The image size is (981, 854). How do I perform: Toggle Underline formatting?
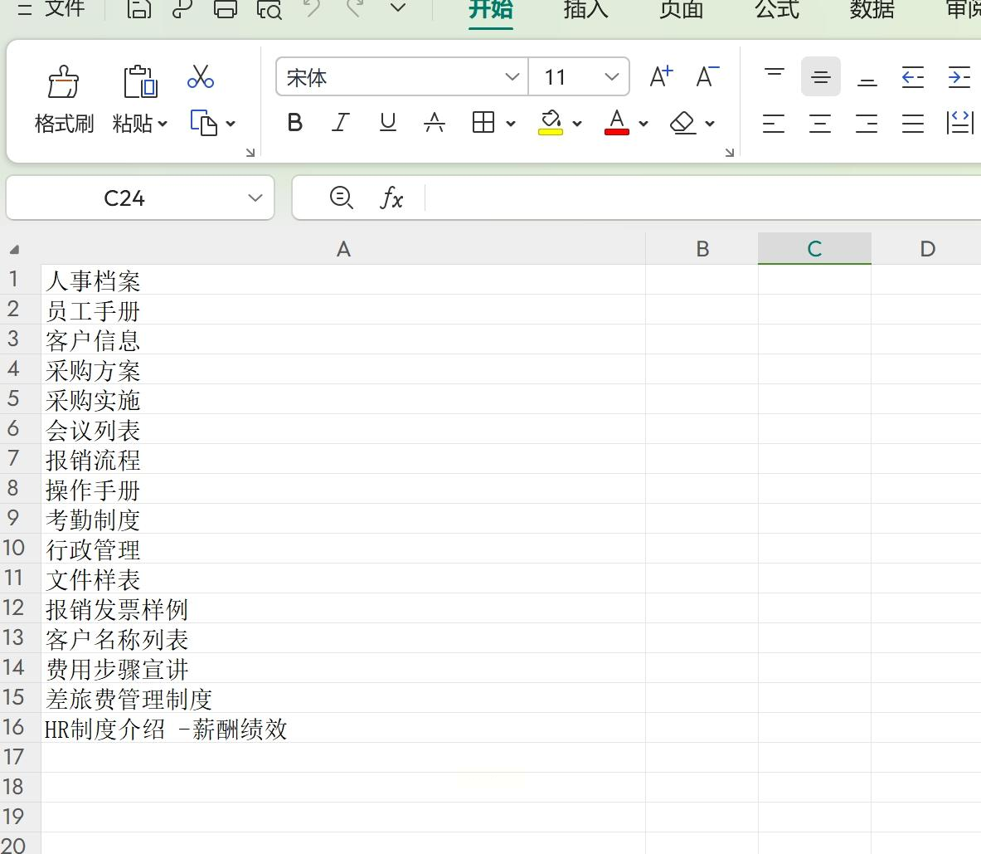(388, 122)
